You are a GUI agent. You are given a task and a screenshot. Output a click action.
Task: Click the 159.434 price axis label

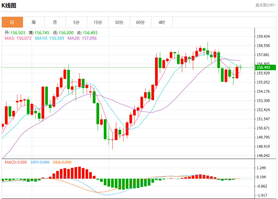click(263, 36)
